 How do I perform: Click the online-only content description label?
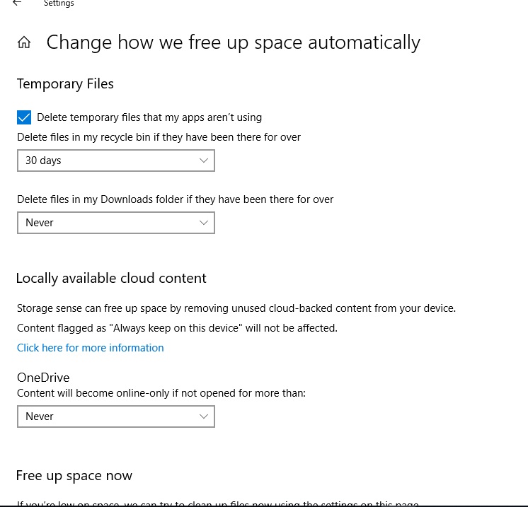(x=161, y=393)
